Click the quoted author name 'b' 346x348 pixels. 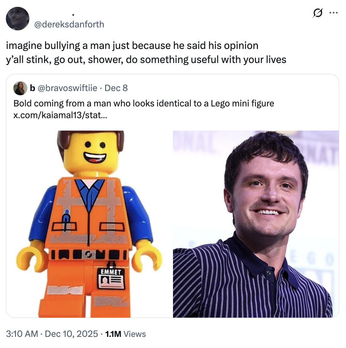[x=32, y=88]
